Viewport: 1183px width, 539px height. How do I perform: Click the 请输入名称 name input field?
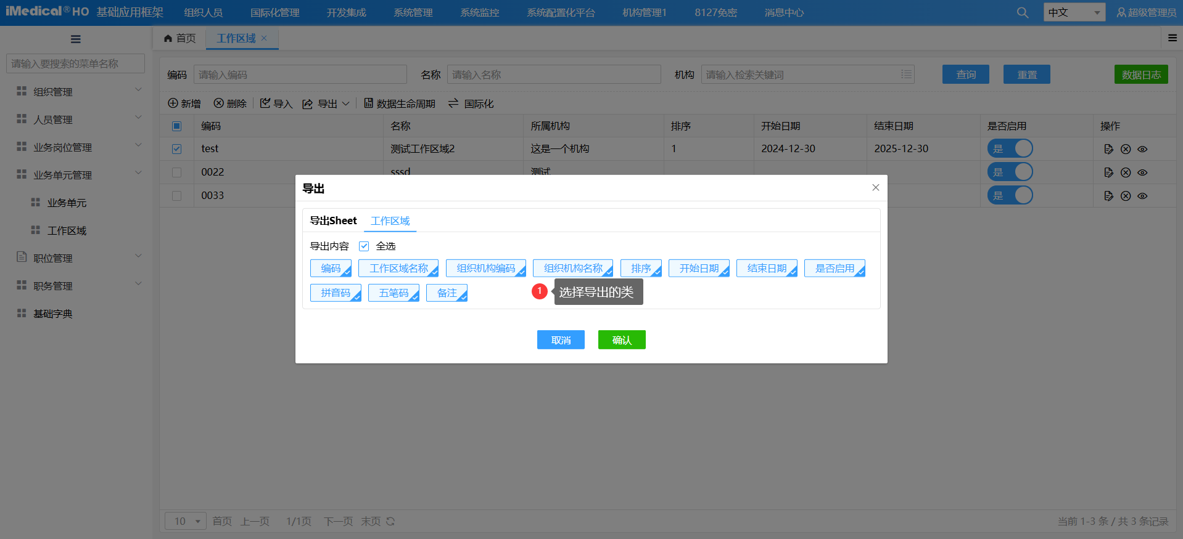553,75
